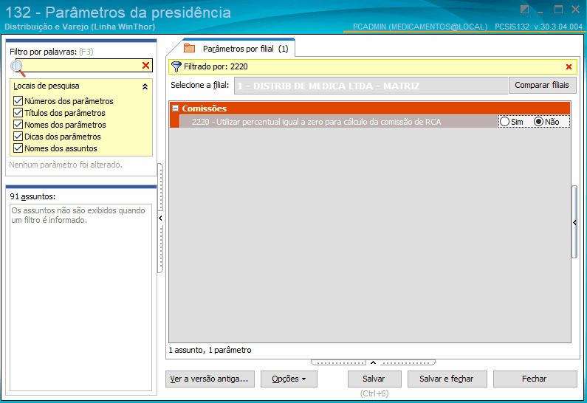Image resolution: width=587 pixels, height=403 pixels.
Task: Click Salvar e fechar button
Action: click(447, 379)
